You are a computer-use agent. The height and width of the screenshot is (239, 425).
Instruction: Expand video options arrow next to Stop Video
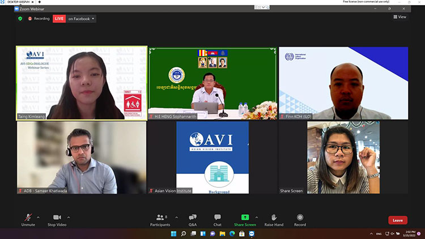(69, 217)
